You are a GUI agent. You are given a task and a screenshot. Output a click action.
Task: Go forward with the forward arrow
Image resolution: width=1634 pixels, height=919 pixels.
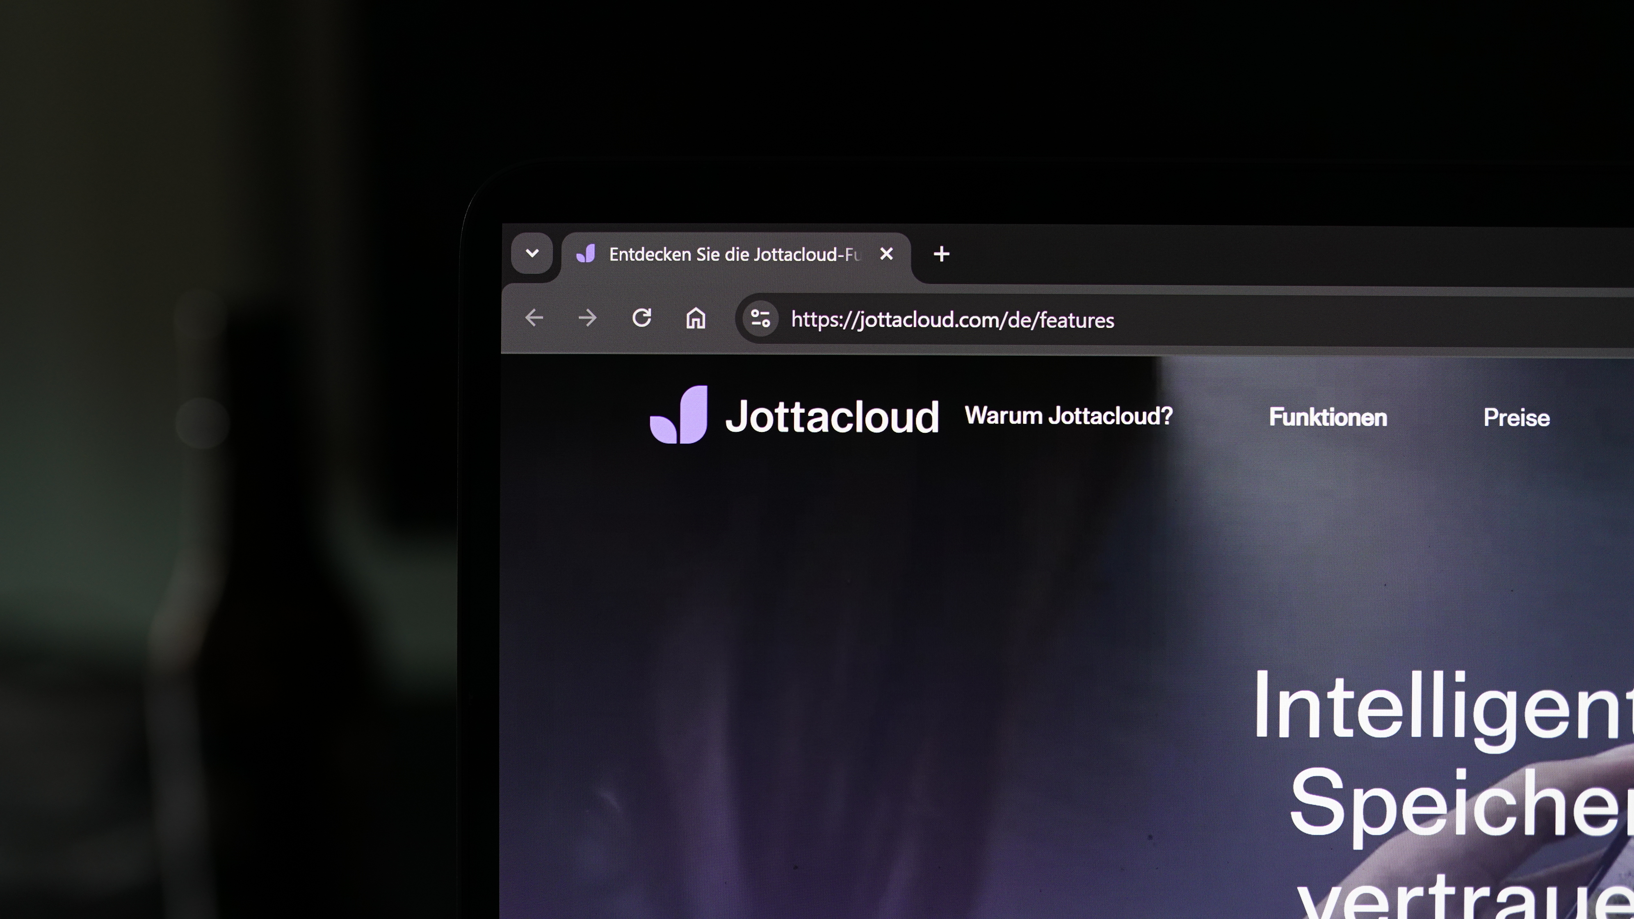point(588,317)
